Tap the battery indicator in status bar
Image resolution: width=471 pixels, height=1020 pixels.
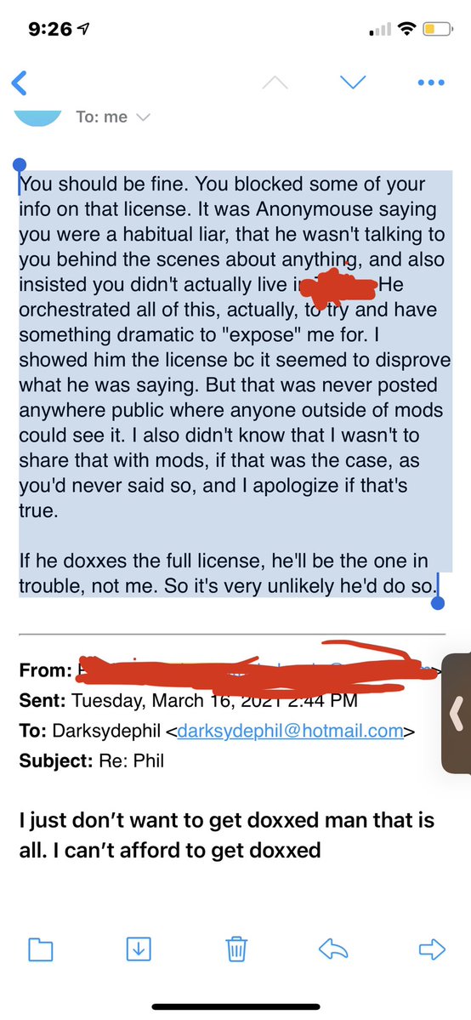coord(438,29)
